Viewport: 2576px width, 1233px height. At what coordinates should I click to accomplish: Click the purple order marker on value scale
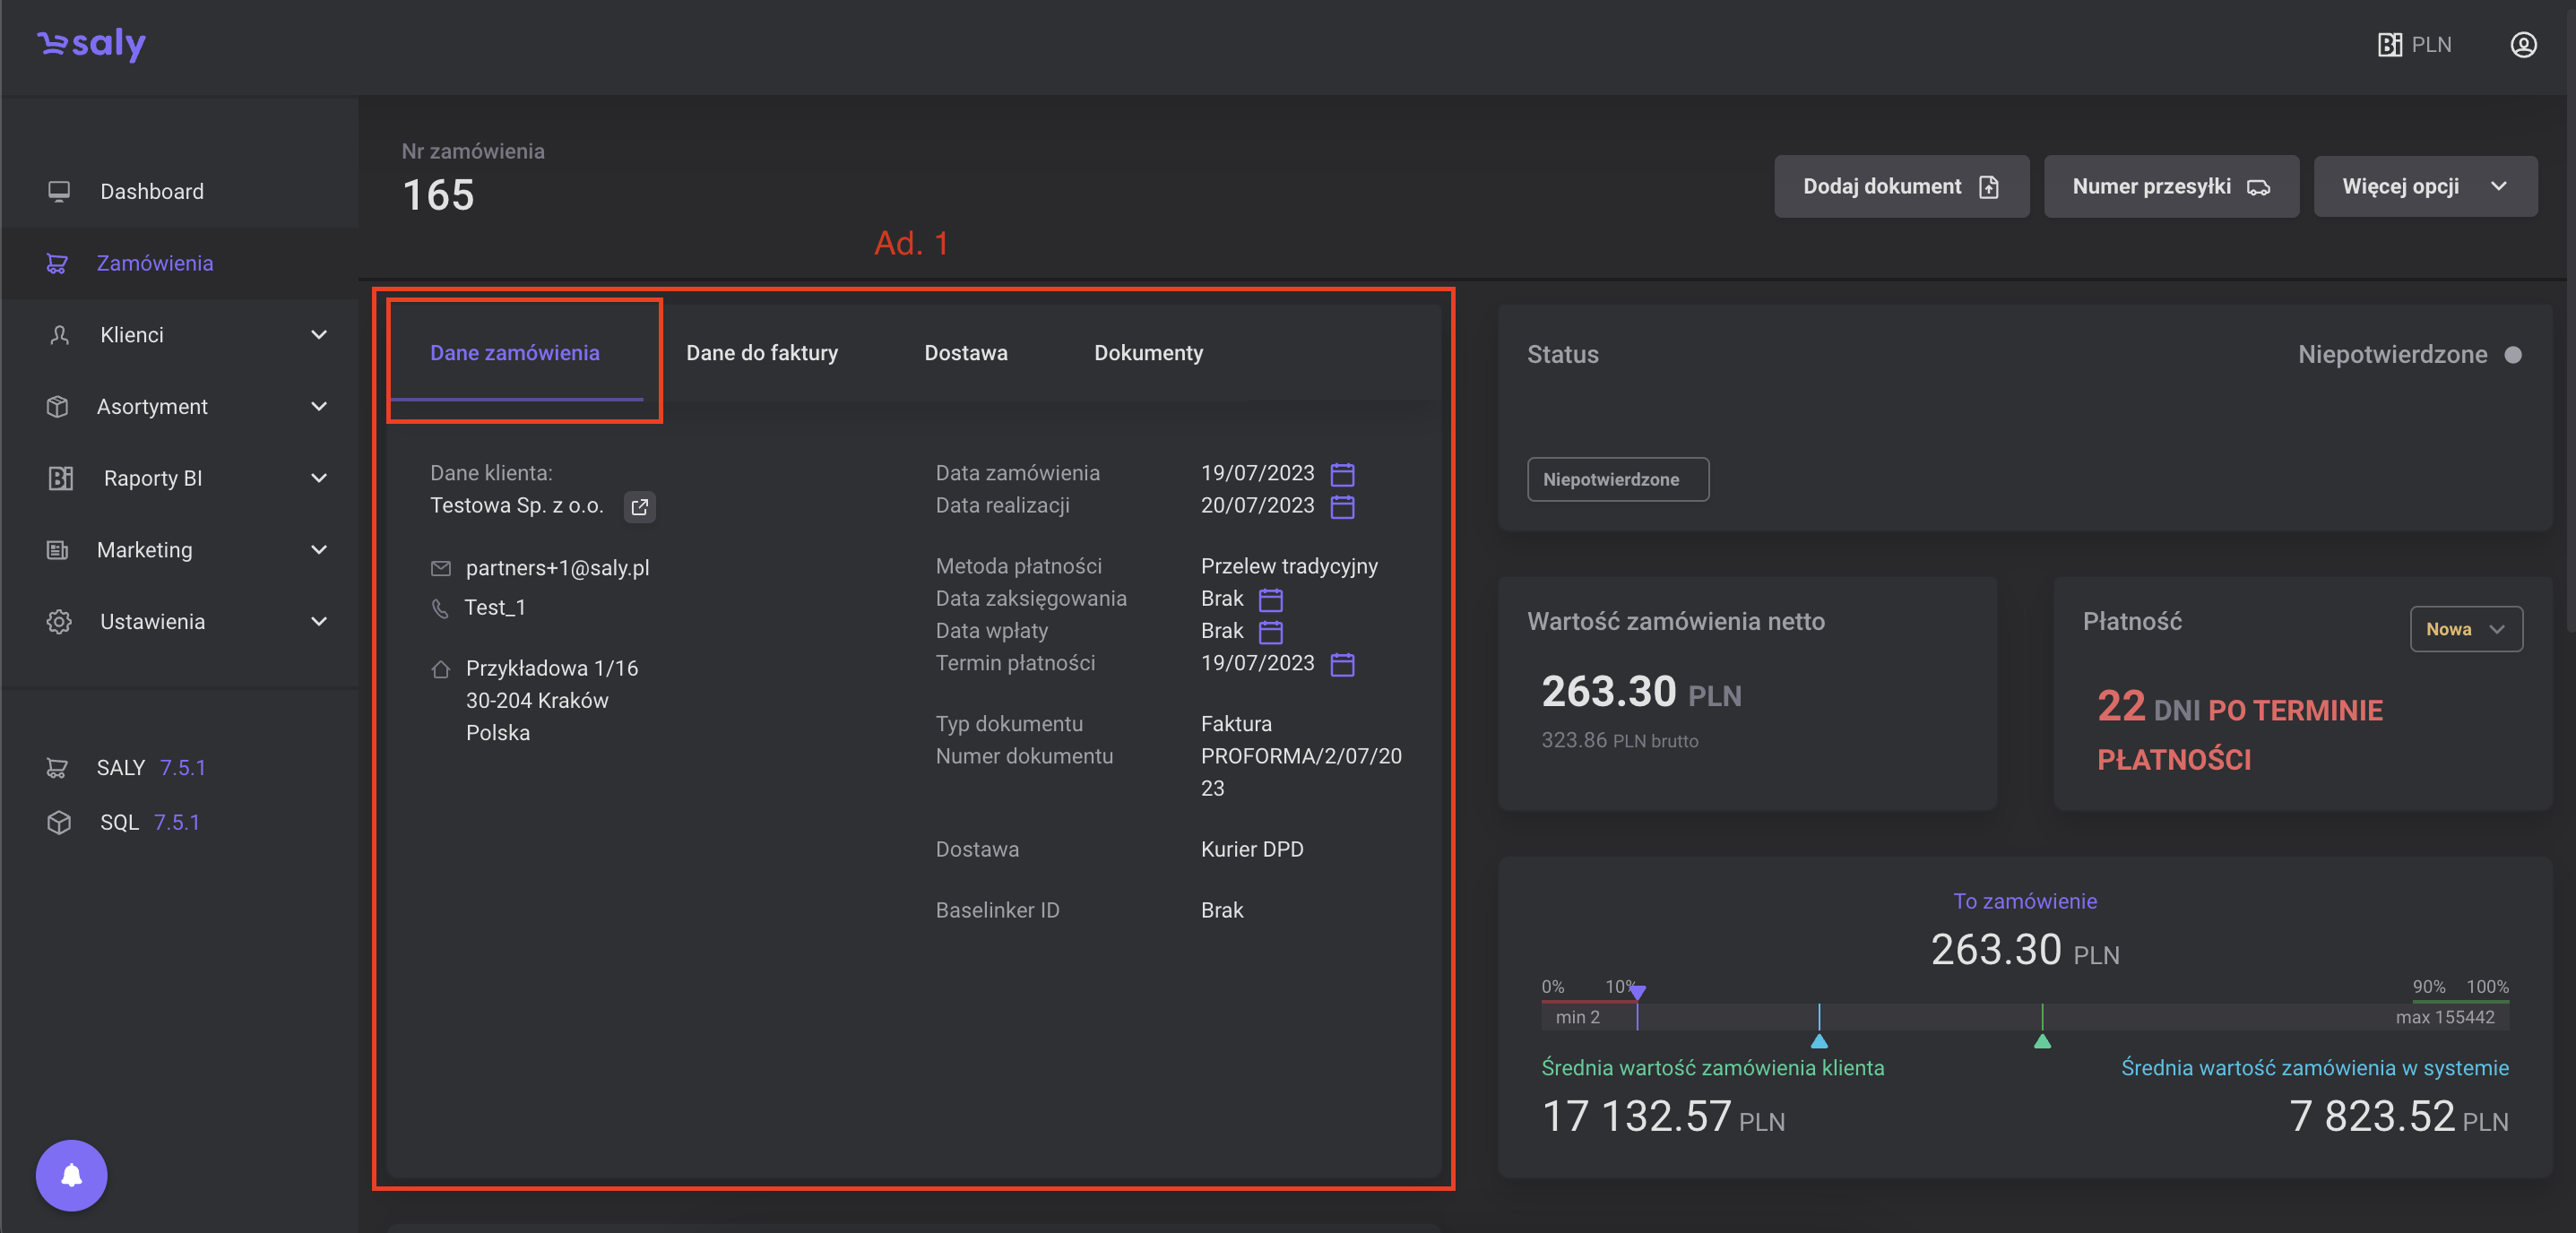tap(1637, 992)
